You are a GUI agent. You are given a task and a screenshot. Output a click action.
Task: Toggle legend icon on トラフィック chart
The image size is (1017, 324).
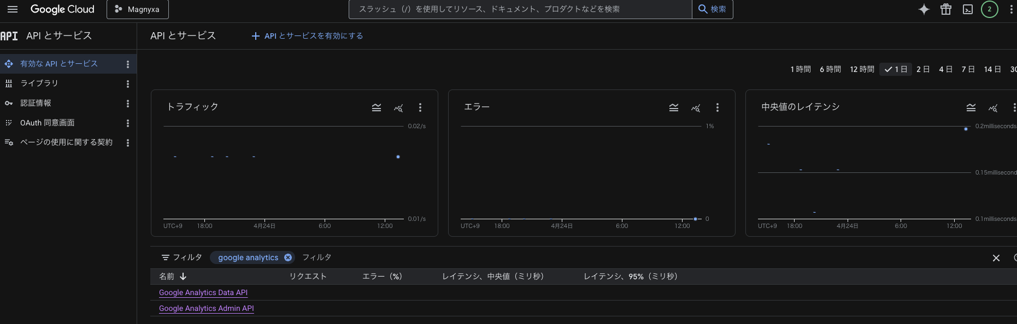point(377,107)
